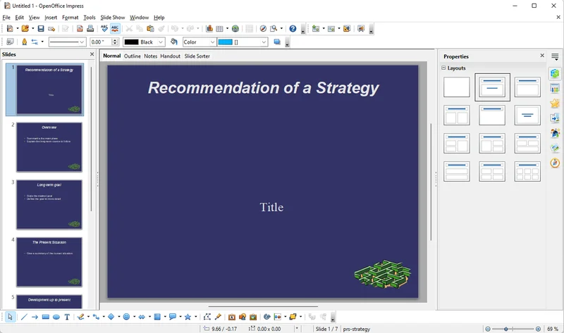The image size is (564, 333).
Task: Switch to the Slide Sorter tab
Action: (197, 56)
